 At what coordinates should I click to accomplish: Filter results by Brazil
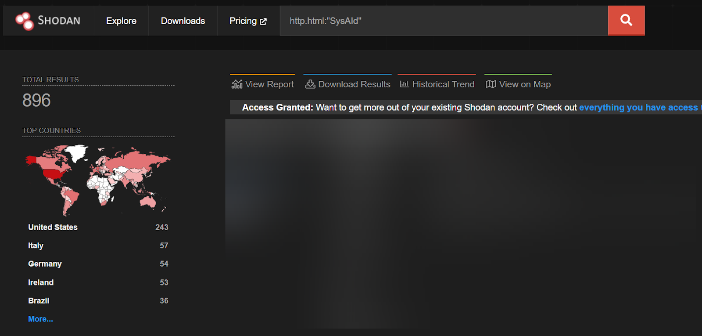click(39, 301)
